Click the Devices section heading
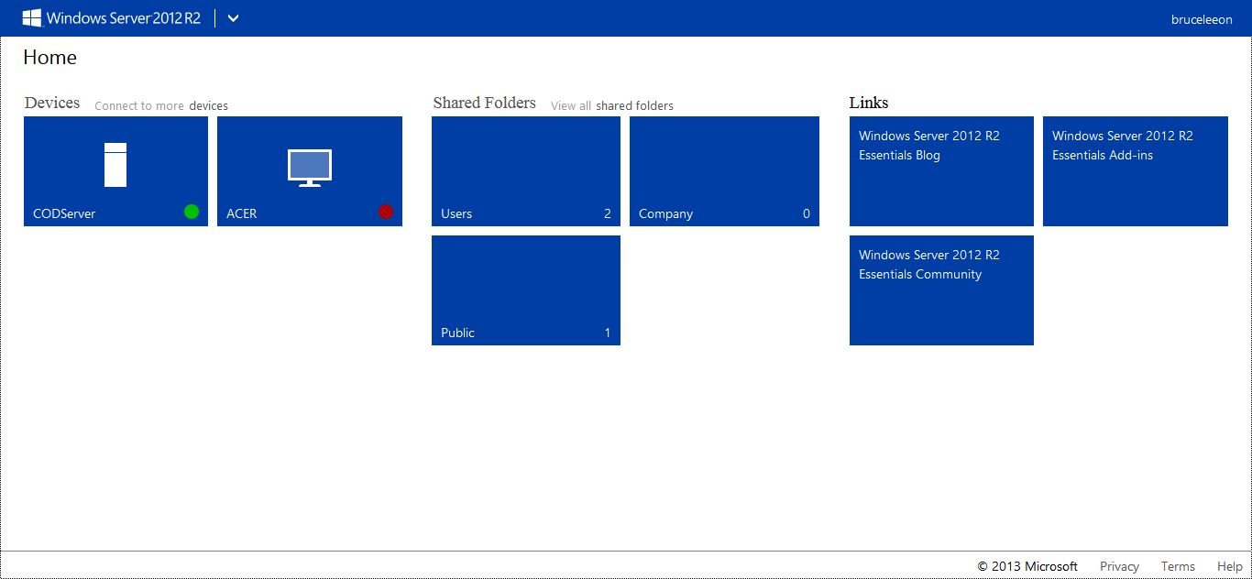 52,103
